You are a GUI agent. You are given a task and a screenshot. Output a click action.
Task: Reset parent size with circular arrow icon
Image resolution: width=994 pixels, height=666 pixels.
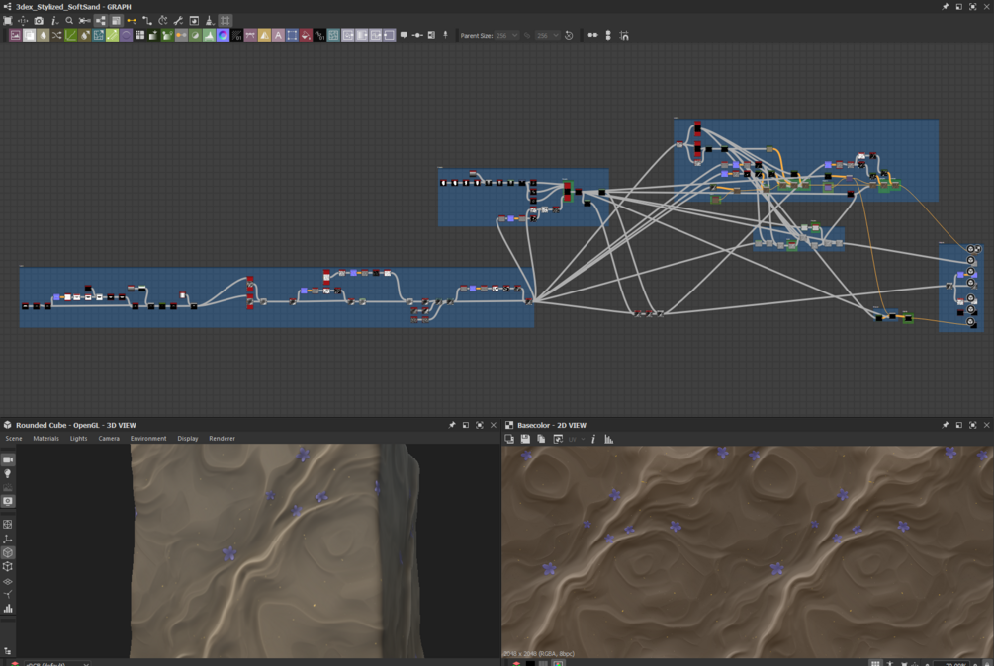tap(569, 35)
